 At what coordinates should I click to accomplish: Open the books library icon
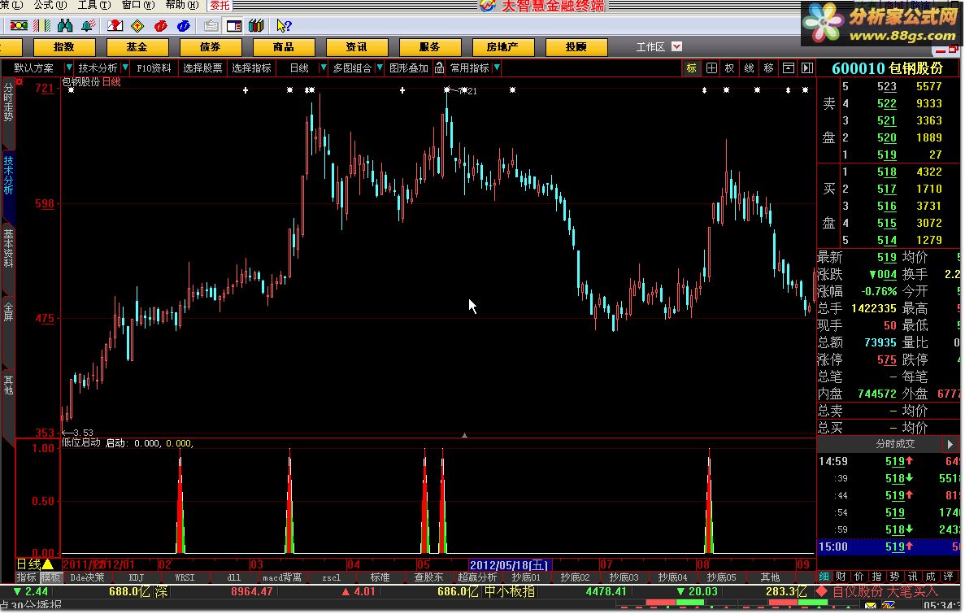point(257,26)
